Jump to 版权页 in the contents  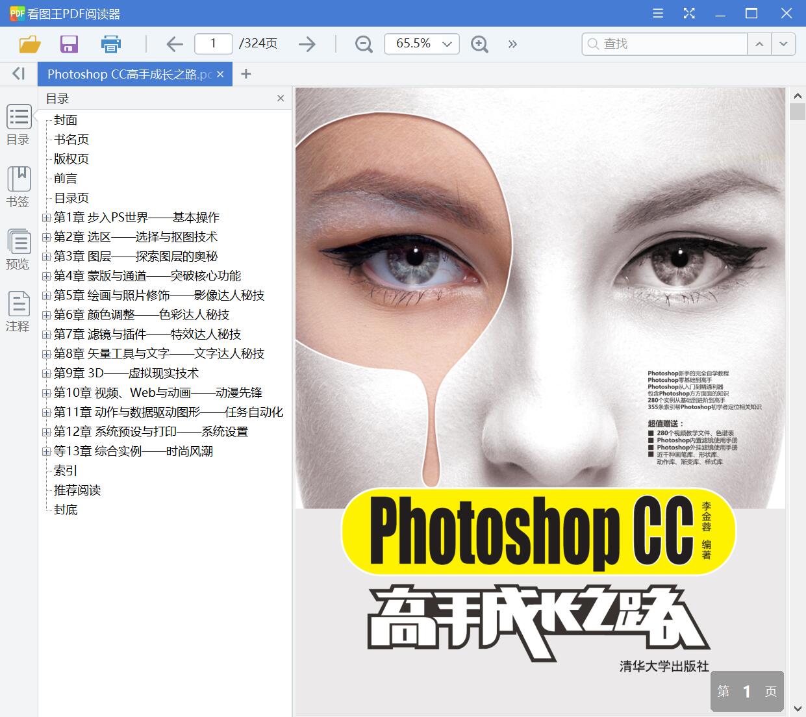point(71,159)
